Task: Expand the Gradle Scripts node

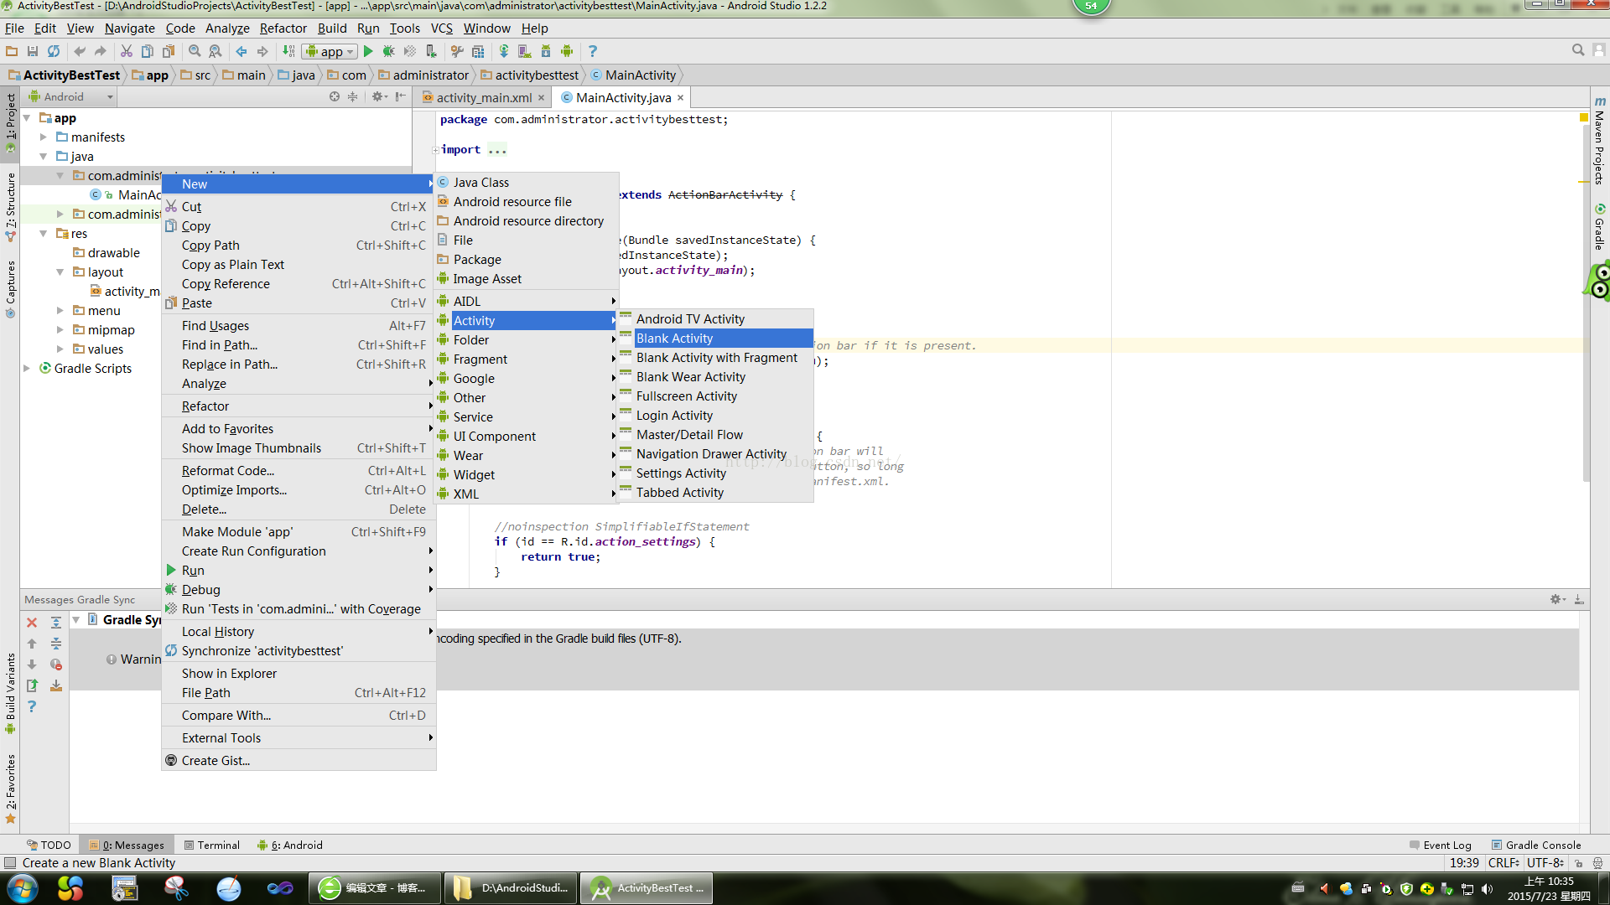Action: click(28, 369)
